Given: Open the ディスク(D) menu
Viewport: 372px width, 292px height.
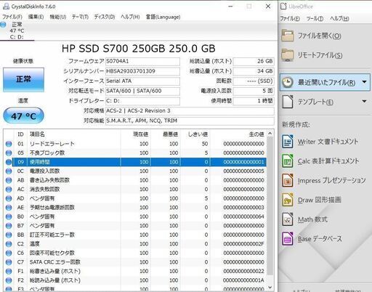Looking at the screenshot, I should click(105, 17).
